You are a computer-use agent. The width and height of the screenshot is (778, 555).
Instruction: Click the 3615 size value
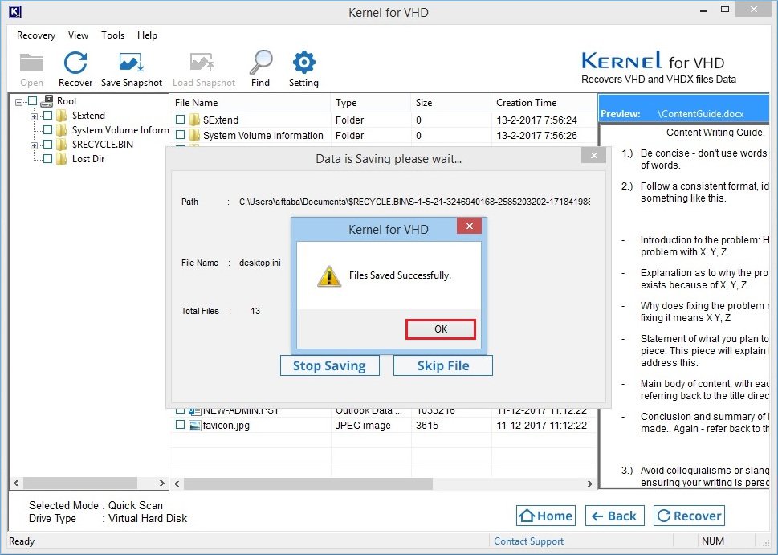pos(426,426)
